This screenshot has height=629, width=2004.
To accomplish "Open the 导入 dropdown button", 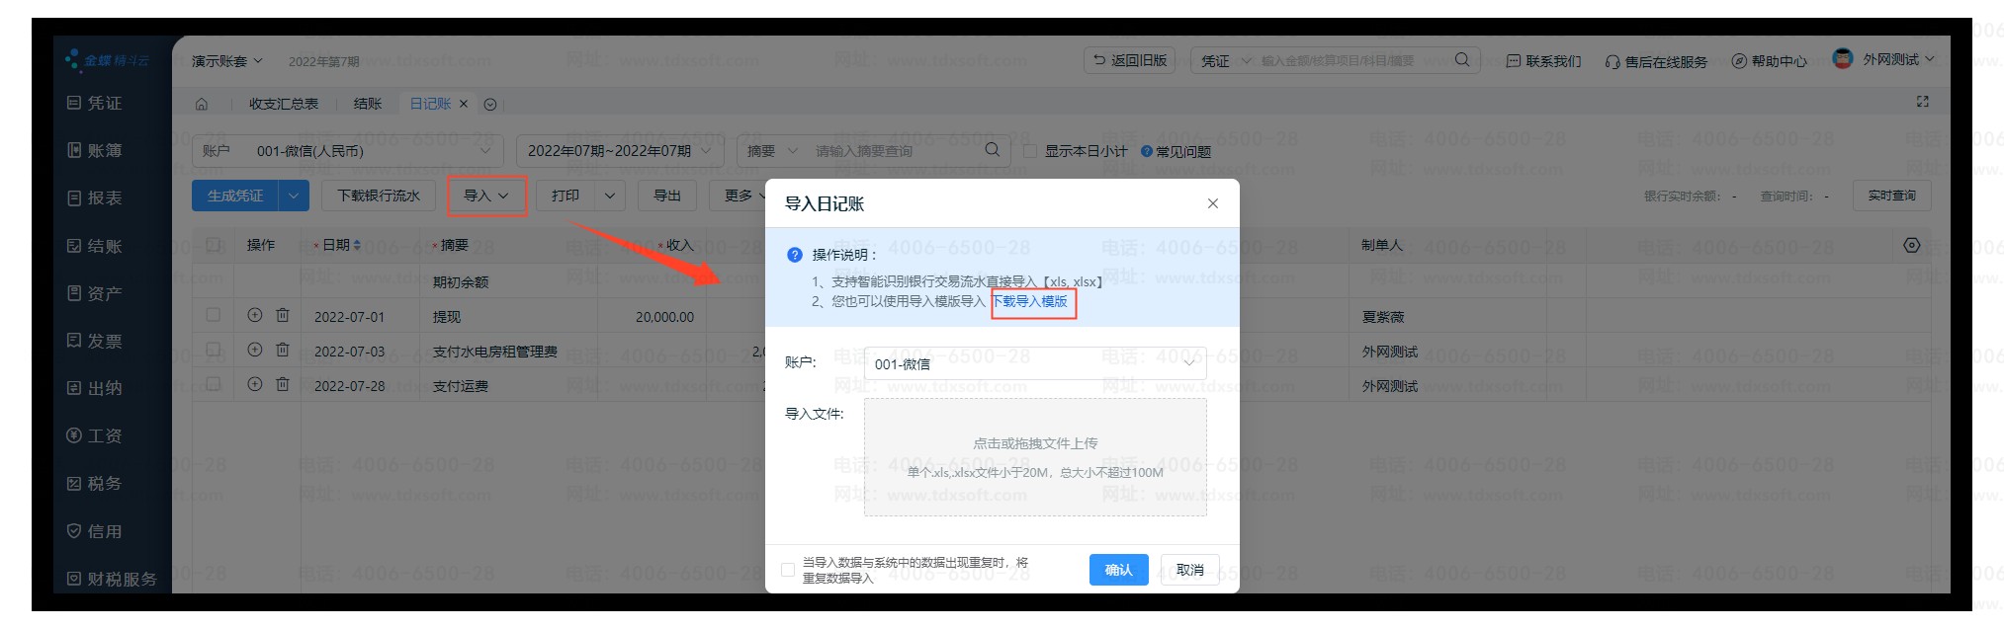I will (x=486, y=196).
